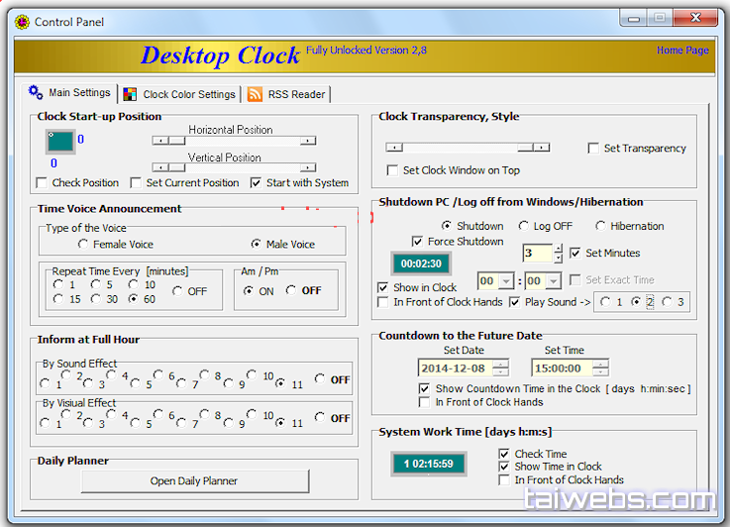Open the shutdown minute dropdown
The width and height of the screenshot is (730, 527).
pyautogui.click(x=554, y=281)
